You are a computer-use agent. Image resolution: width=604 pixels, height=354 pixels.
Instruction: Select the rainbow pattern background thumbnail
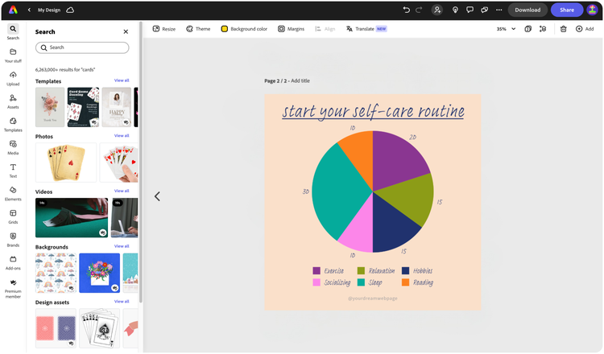pos(56,273)
